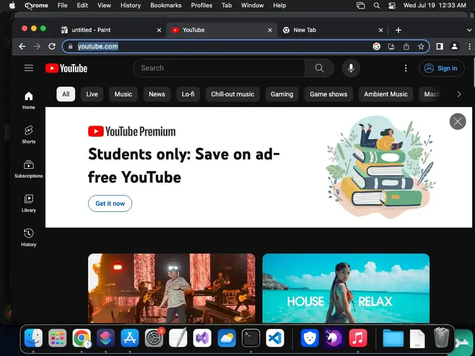Open the View menu
The image size is (475, 356).
[104, 5]
